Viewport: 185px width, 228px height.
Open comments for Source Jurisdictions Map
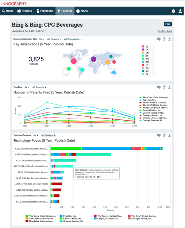click(x=159, y=39)
